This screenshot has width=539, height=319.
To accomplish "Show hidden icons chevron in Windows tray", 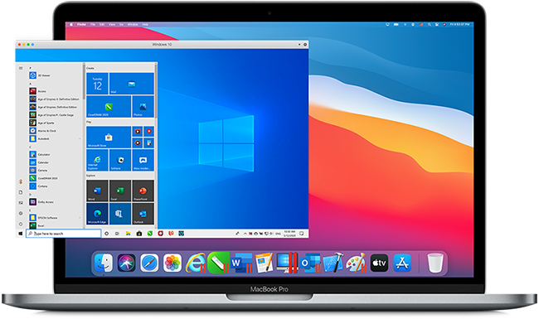I will pos(245,234).
